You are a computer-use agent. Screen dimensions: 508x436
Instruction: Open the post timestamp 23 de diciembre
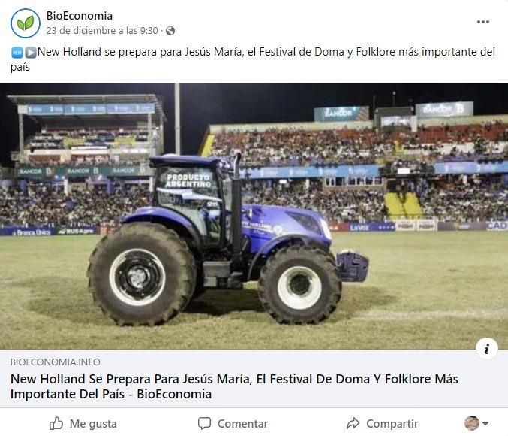(102, 31)
